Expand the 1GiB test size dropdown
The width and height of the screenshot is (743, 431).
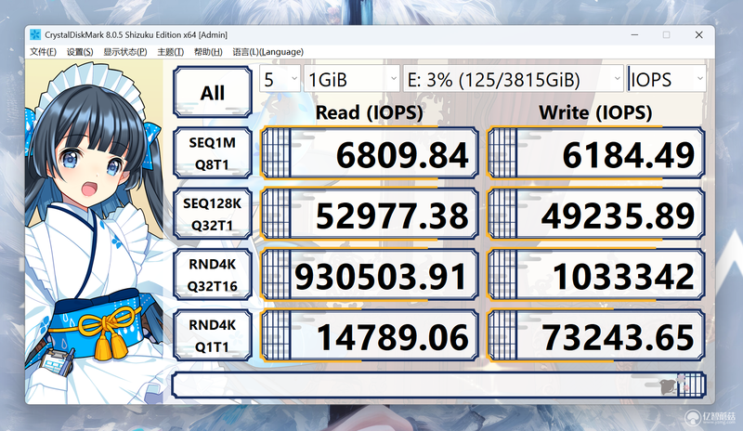[x=352, y=79]
